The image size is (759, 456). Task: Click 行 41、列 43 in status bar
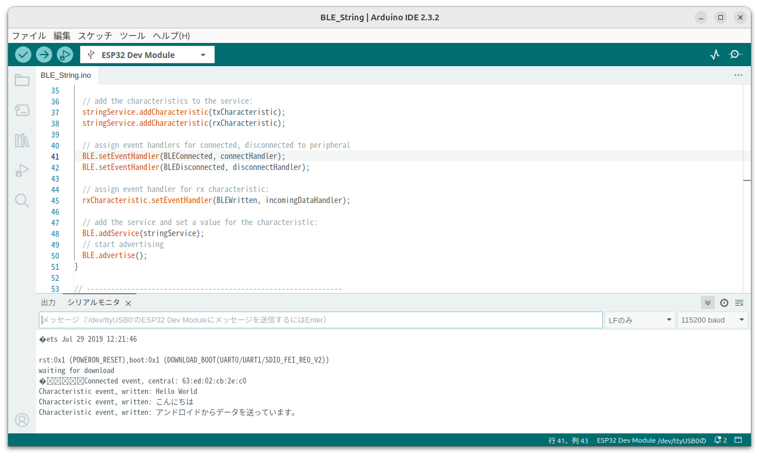click(x=568, y=440)
